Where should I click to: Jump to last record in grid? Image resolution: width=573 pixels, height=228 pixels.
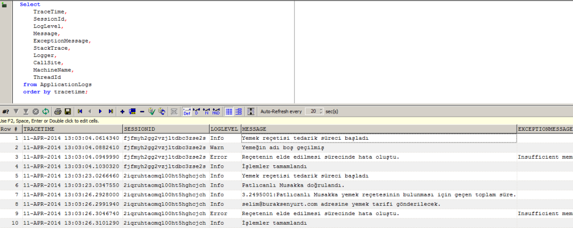(x=111, y=111)
